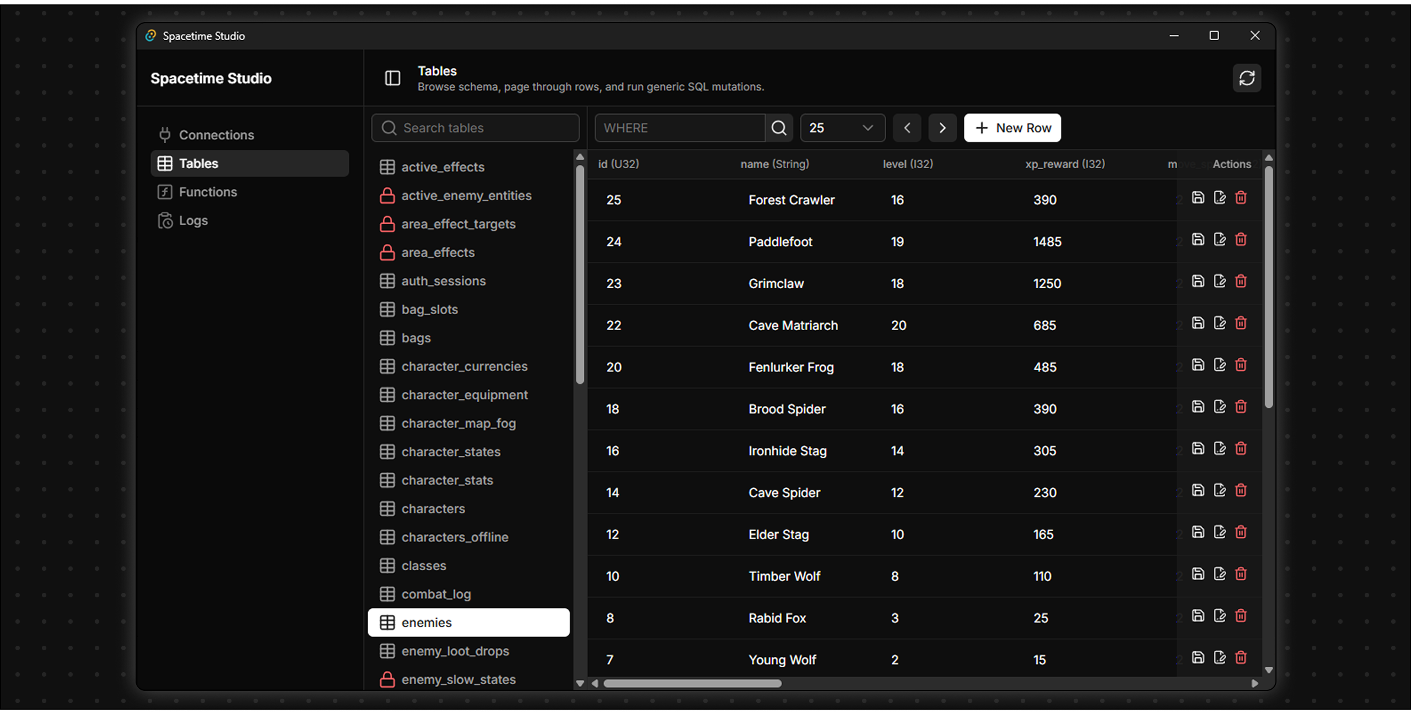The height and width of the screenshot is (713, 1411).
Task: Edit the Elder Stag row
Action: click(1220, 532)
